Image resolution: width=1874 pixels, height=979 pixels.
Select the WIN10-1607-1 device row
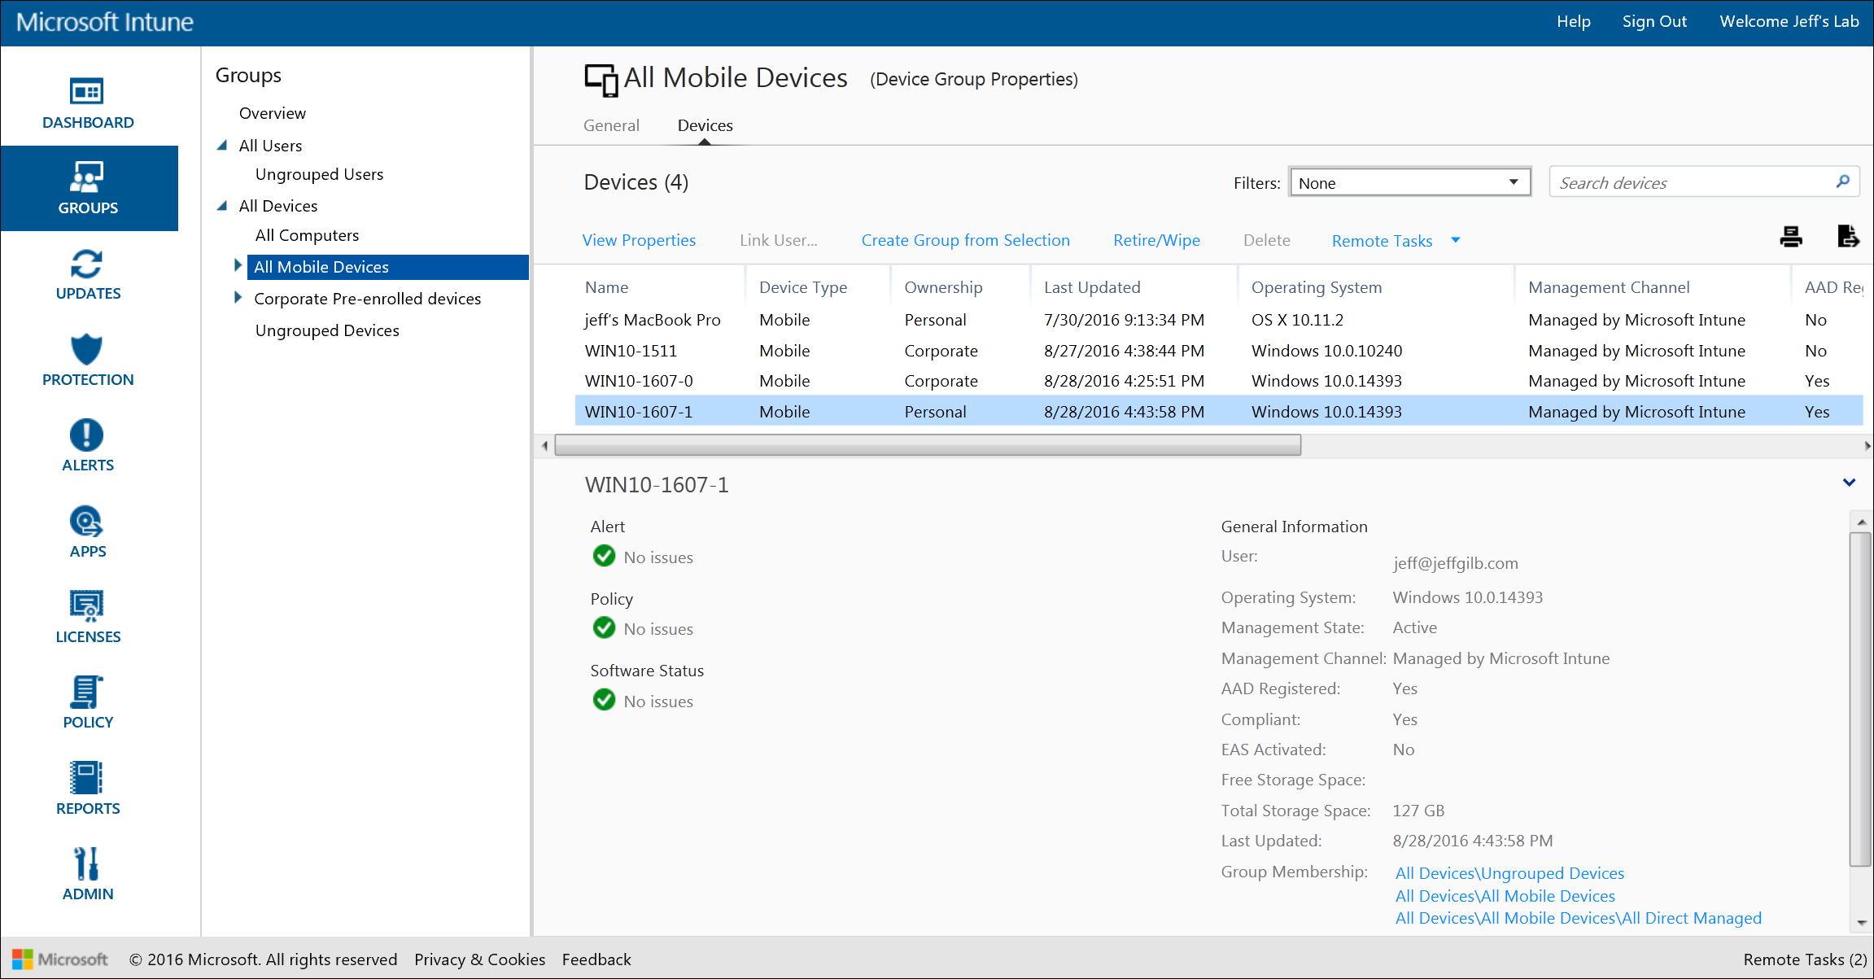tap(1219, 411)
